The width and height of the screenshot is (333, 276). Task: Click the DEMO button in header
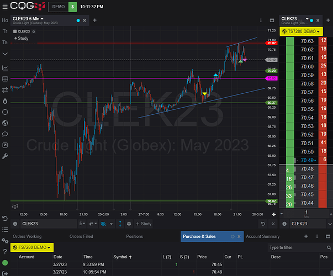coord(57,7)
